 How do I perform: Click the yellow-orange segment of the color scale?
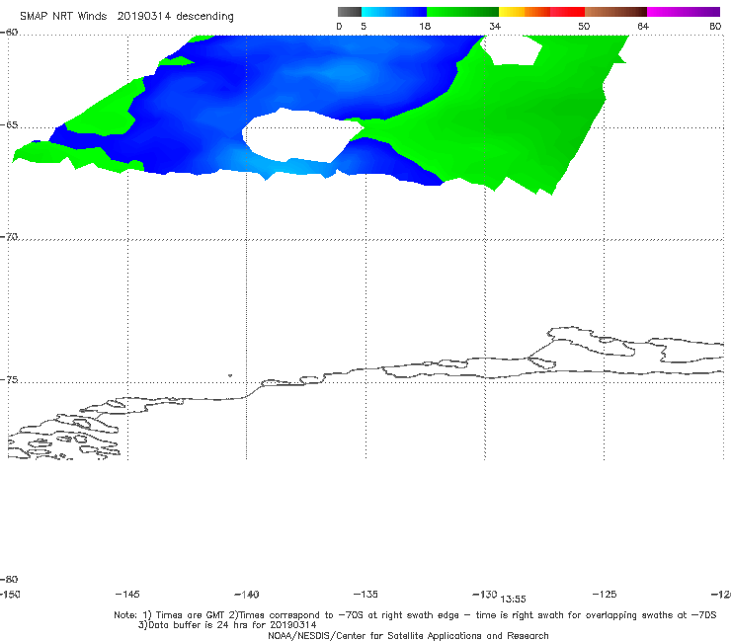pyautogui.click(x=525, y=12)
